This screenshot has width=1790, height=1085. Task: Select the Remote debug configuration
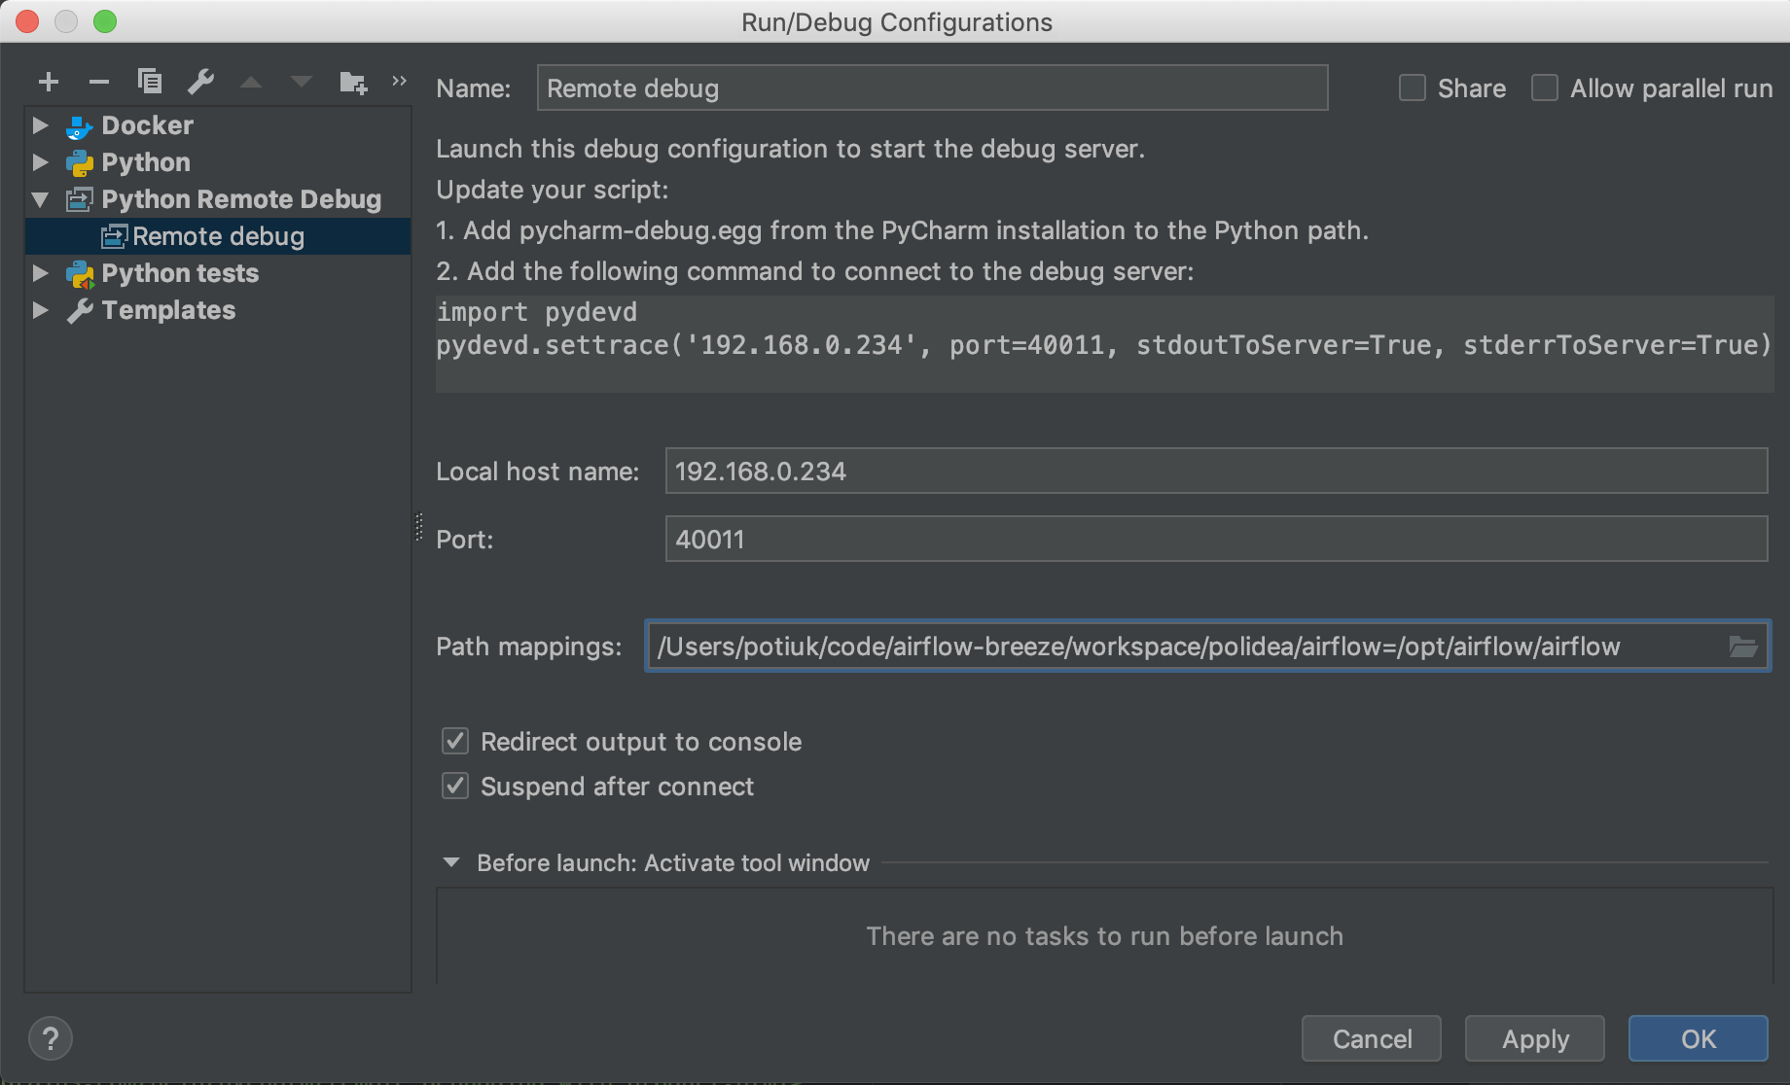point(218,236)
